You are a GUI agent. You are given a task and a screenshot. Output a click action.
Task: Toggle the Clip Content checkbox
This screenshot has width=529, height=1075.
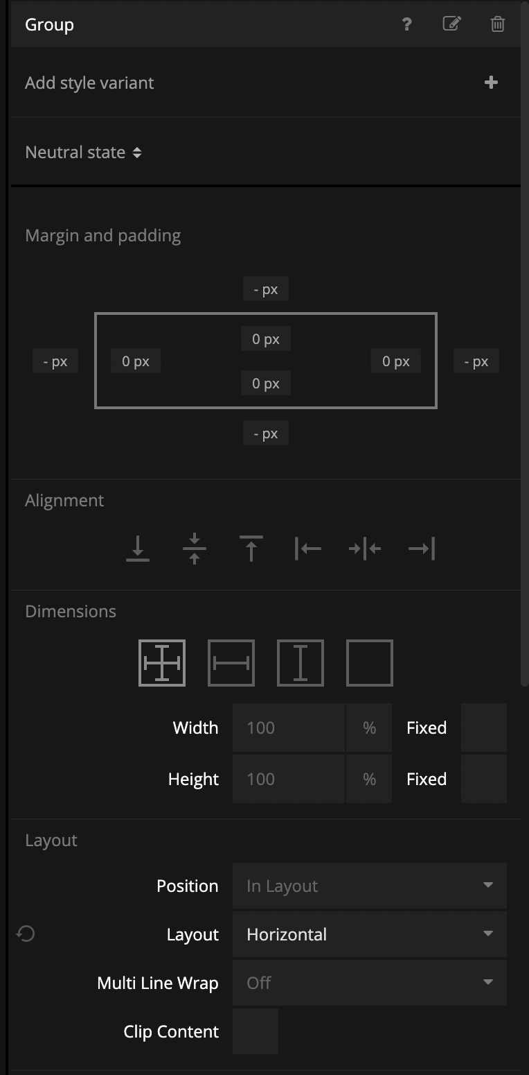click(255, 1031)
